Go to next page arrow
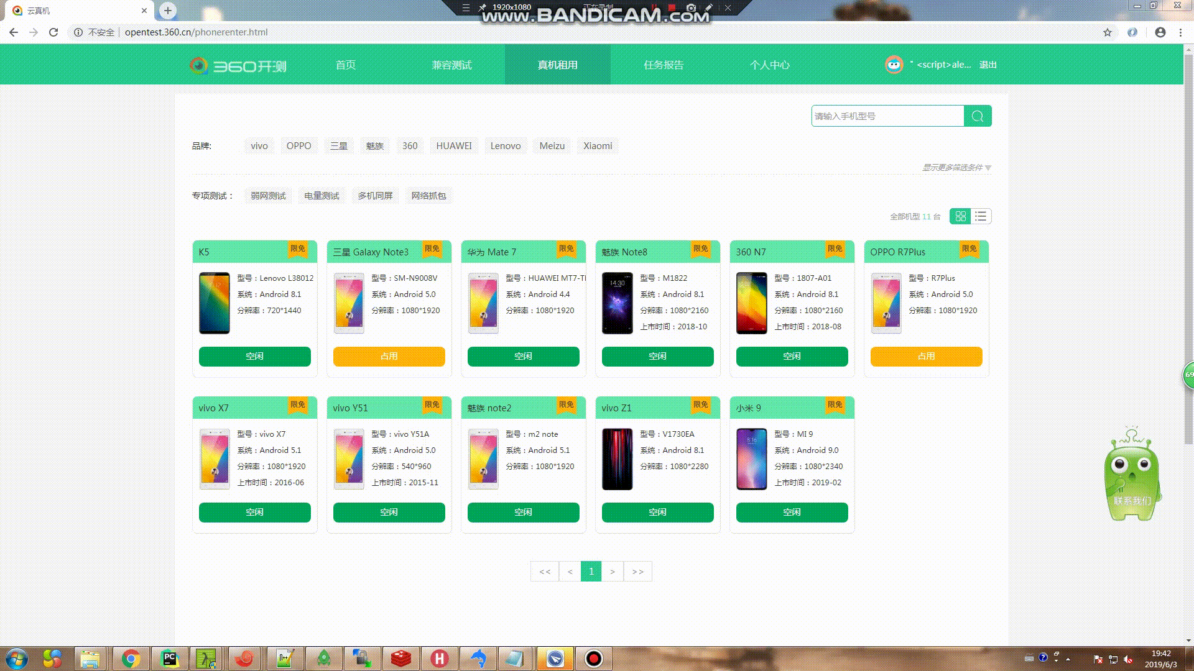 click(613, 572)
